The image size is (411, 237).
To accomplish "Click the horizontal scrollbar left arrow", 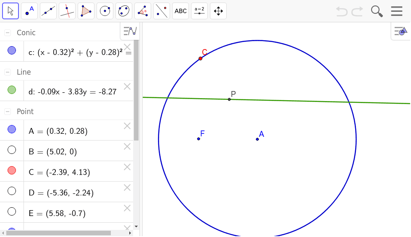I will click(x=3, y=233).
